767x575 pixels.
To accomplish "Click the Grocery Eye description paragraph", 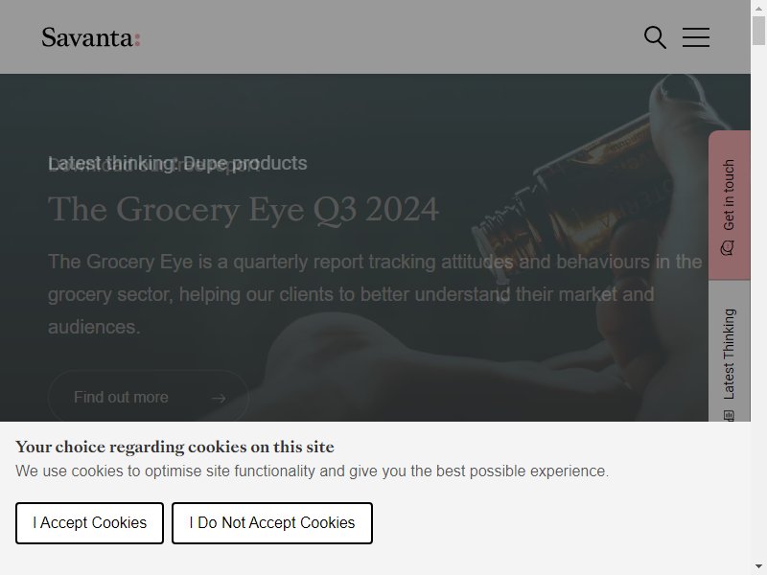I will [x=375, y=294].
